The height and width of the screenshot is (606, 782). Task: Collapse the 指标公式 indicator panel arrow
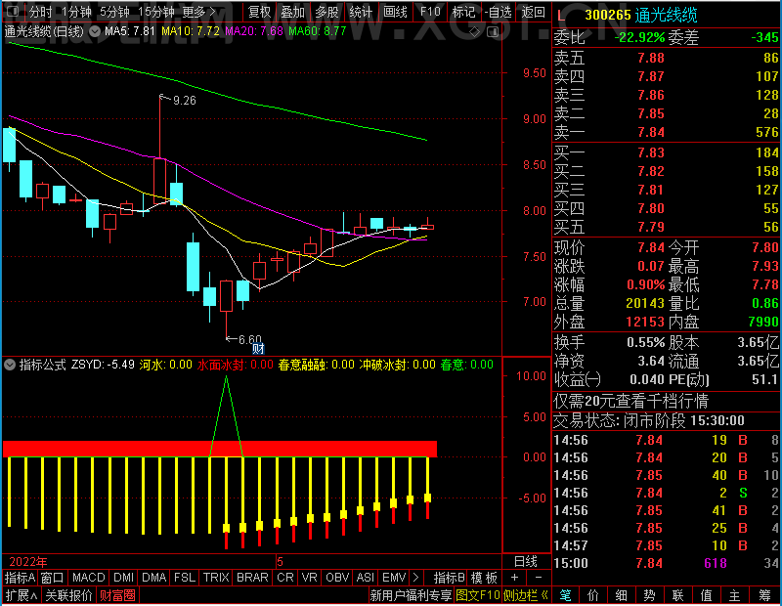[x=10, y=365]
